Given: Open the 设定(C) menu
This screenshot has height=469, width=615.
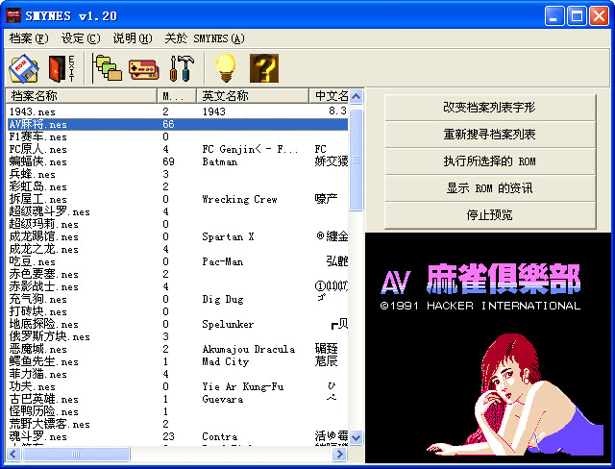Looking at the screenshot, I should (x=81, y=38).
